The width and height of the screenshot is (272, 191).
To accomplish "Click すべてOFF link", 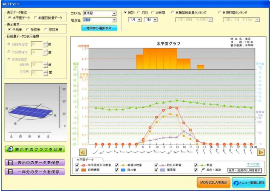I will tap(253, 164).
